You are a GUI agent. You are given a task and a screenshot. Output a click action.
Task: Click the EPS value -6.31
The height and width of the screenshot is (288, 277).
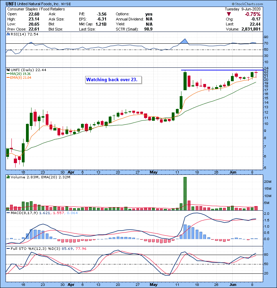click(x=101, y=19)
